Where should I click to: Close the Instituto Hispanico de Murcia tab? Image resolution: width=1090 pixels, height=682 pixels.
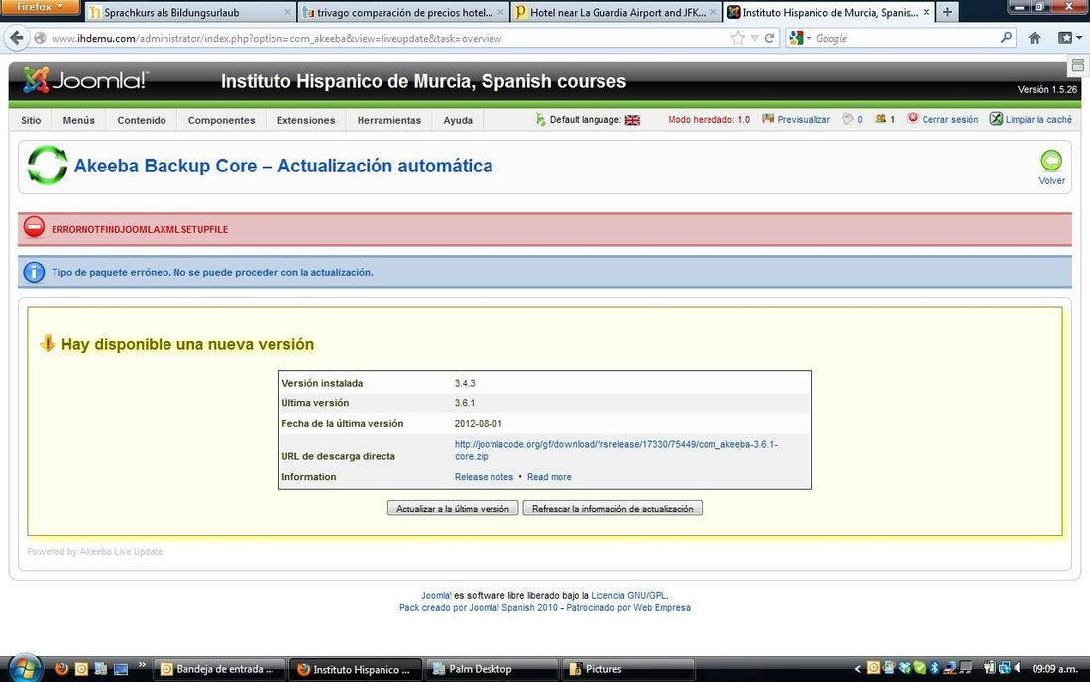[x=926, y=12]
